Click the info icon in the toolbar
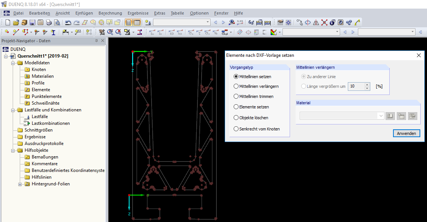Image resolution: width=427 pixels, height=222 pixels. (332, 22)
